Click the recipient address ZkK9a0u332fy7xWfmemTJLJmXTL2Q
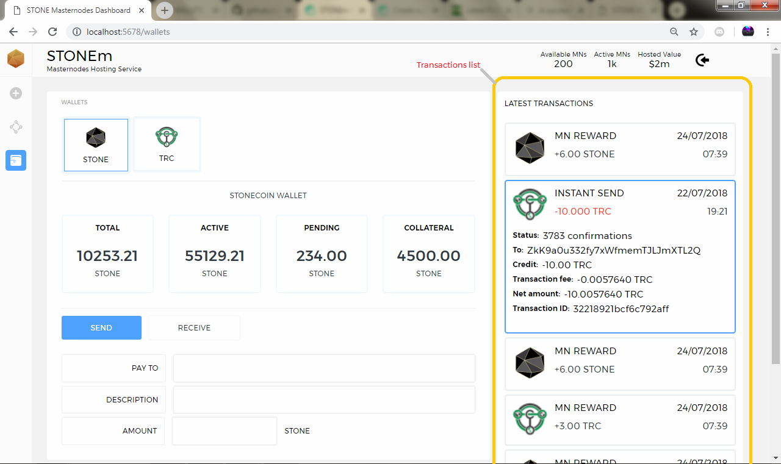The height and width of the screenshot is (464, 781). (x=613, y=250)
